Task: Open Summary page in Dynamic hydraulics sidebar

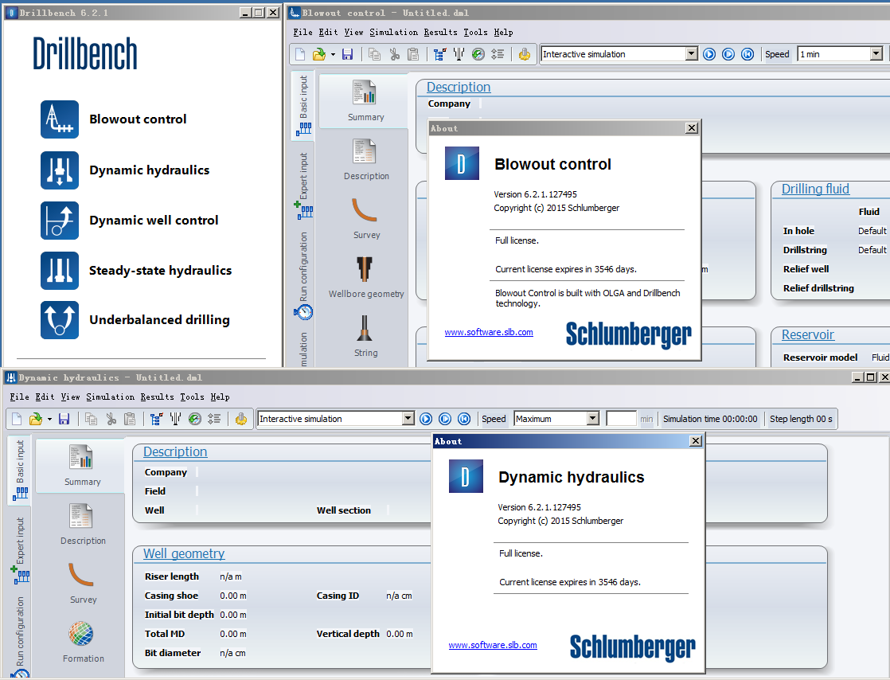Action: [x=82, y=466]
